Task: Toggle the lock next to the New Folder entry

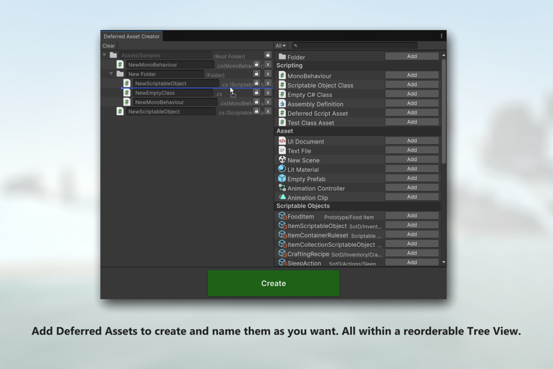Action: [x=256, y=74]
